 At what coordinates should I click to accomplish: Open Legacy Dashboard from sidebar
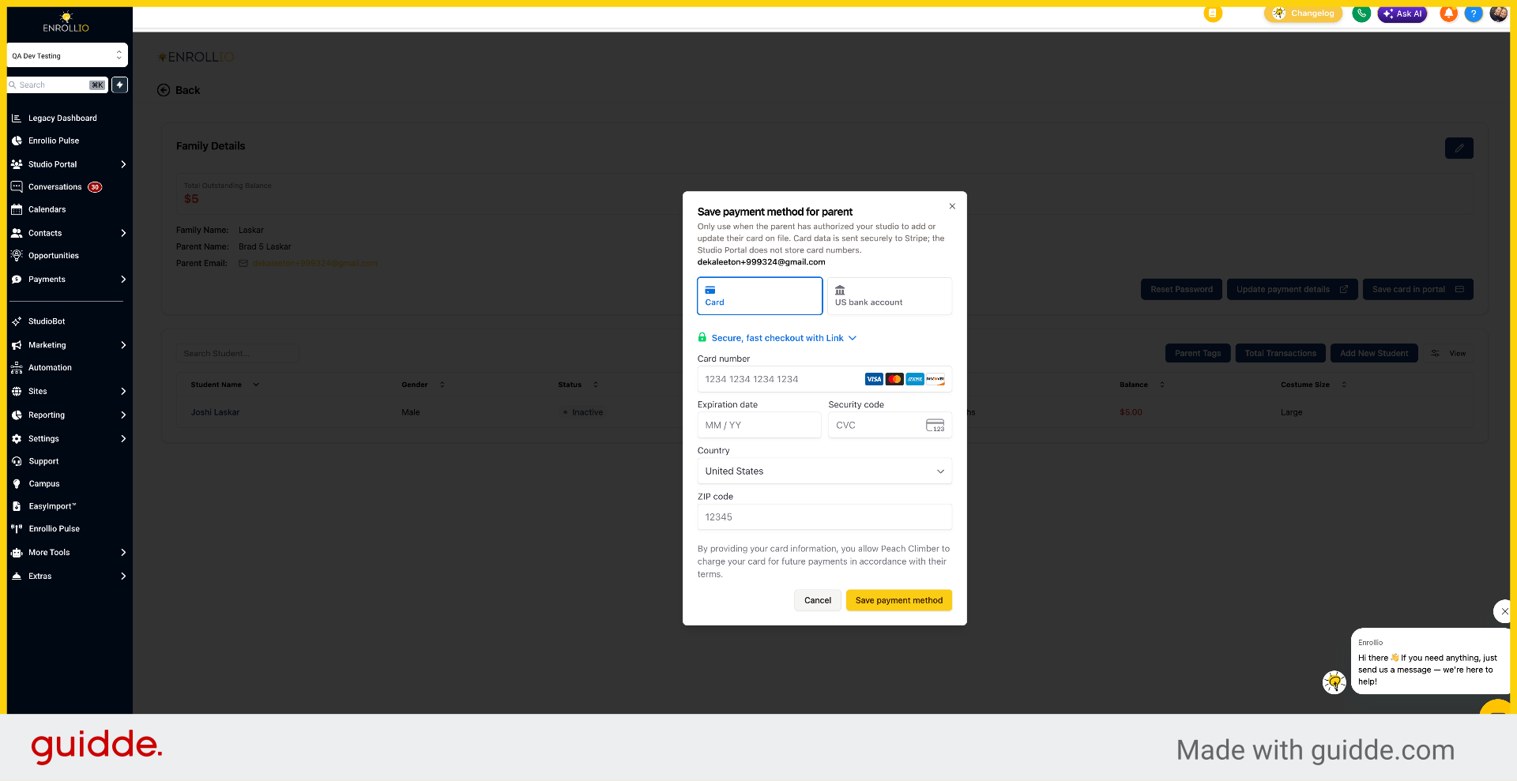pyautogui.click(x=62, y=118)
